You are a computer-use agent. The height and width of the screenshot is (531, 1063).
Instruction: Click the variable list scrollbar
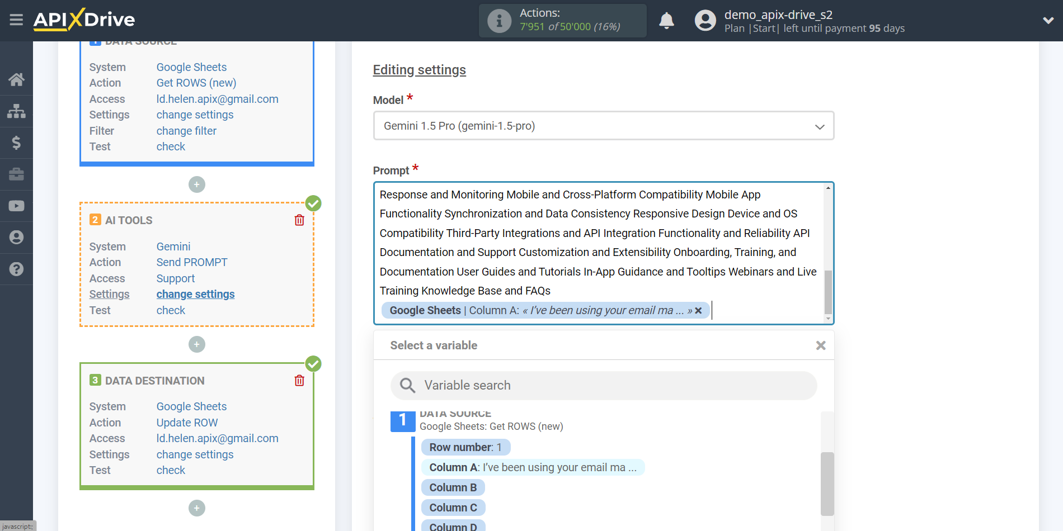(x=827, y=483)
